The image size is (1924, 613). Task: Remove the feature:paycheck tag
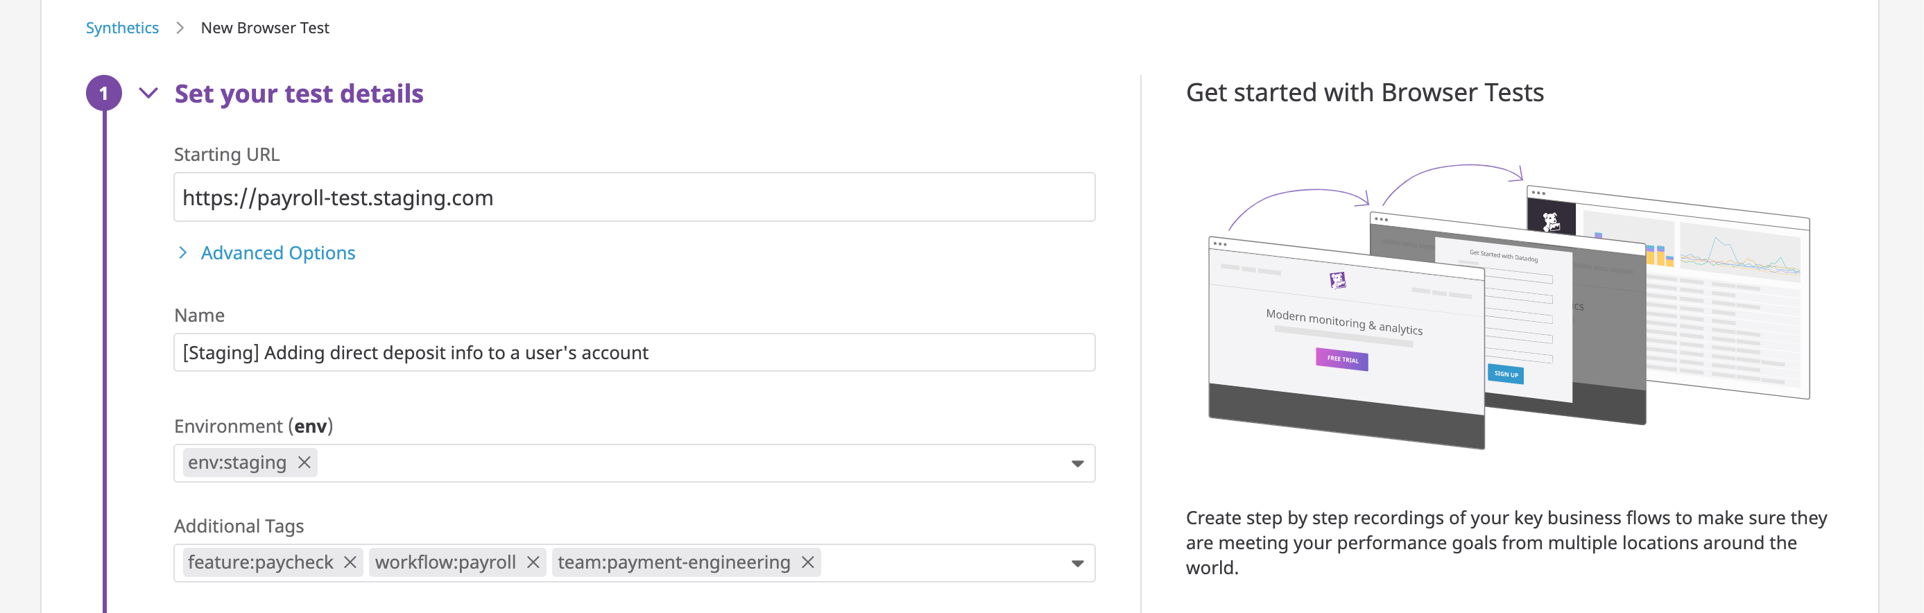[x=350, y=562]
